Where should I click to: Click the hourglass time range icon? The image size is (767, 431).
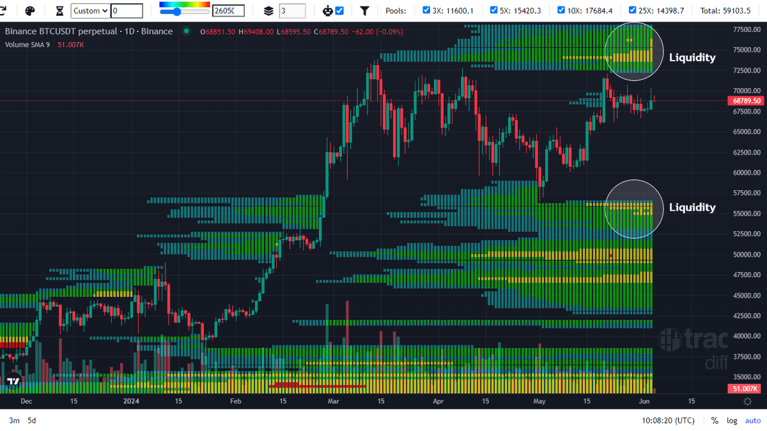pos(59,11)
